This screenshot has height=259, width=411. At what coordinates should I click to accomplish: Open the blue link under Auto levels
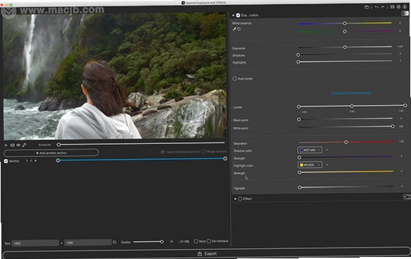(x=351, y=93)
